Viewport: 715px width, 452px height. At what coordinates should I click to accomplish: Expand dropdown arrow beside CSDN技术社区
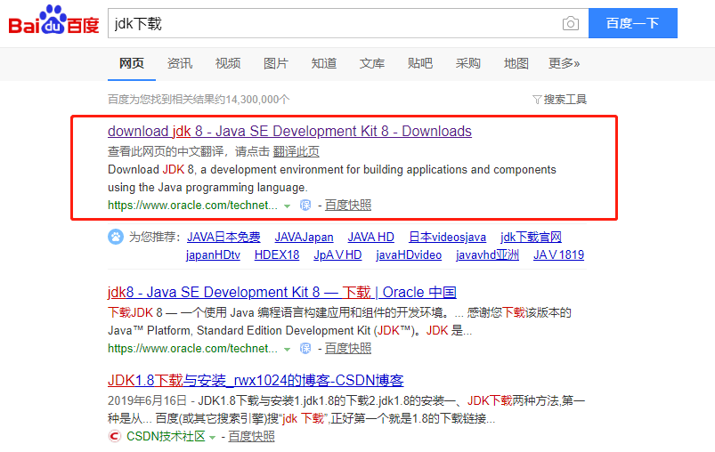(x=212, y=438)
